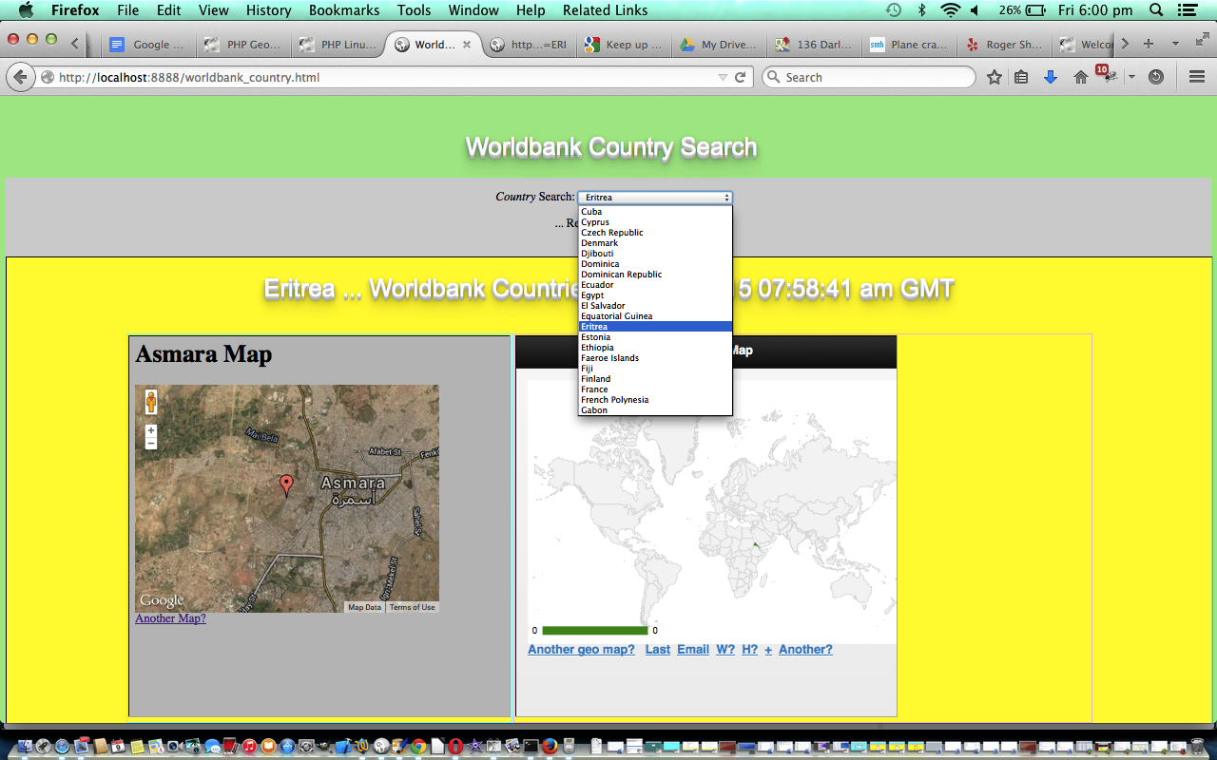Bookmark this page with the star icon
Screen dimensions: 1217x760
point(994,76)
